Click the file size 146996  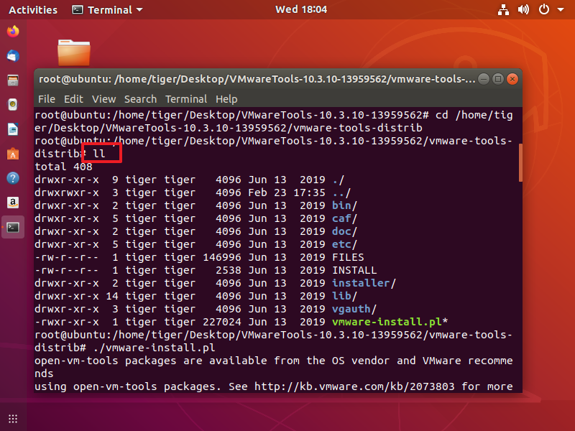222,257
